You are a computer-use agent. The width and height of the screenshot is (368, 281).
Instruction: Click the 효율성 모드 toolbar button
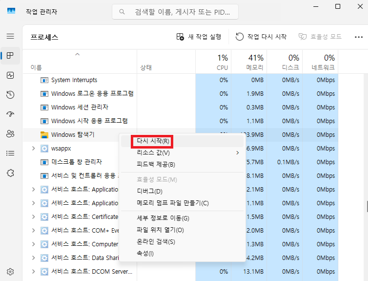coord(320,37)
